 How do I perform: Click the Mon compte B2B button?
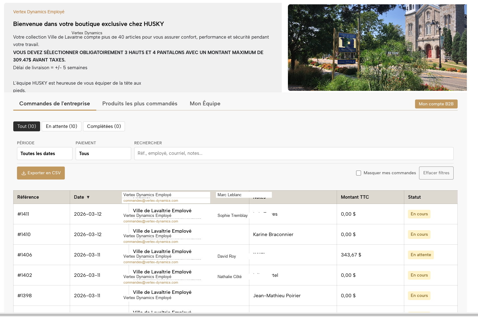click(x=436, y=104)
